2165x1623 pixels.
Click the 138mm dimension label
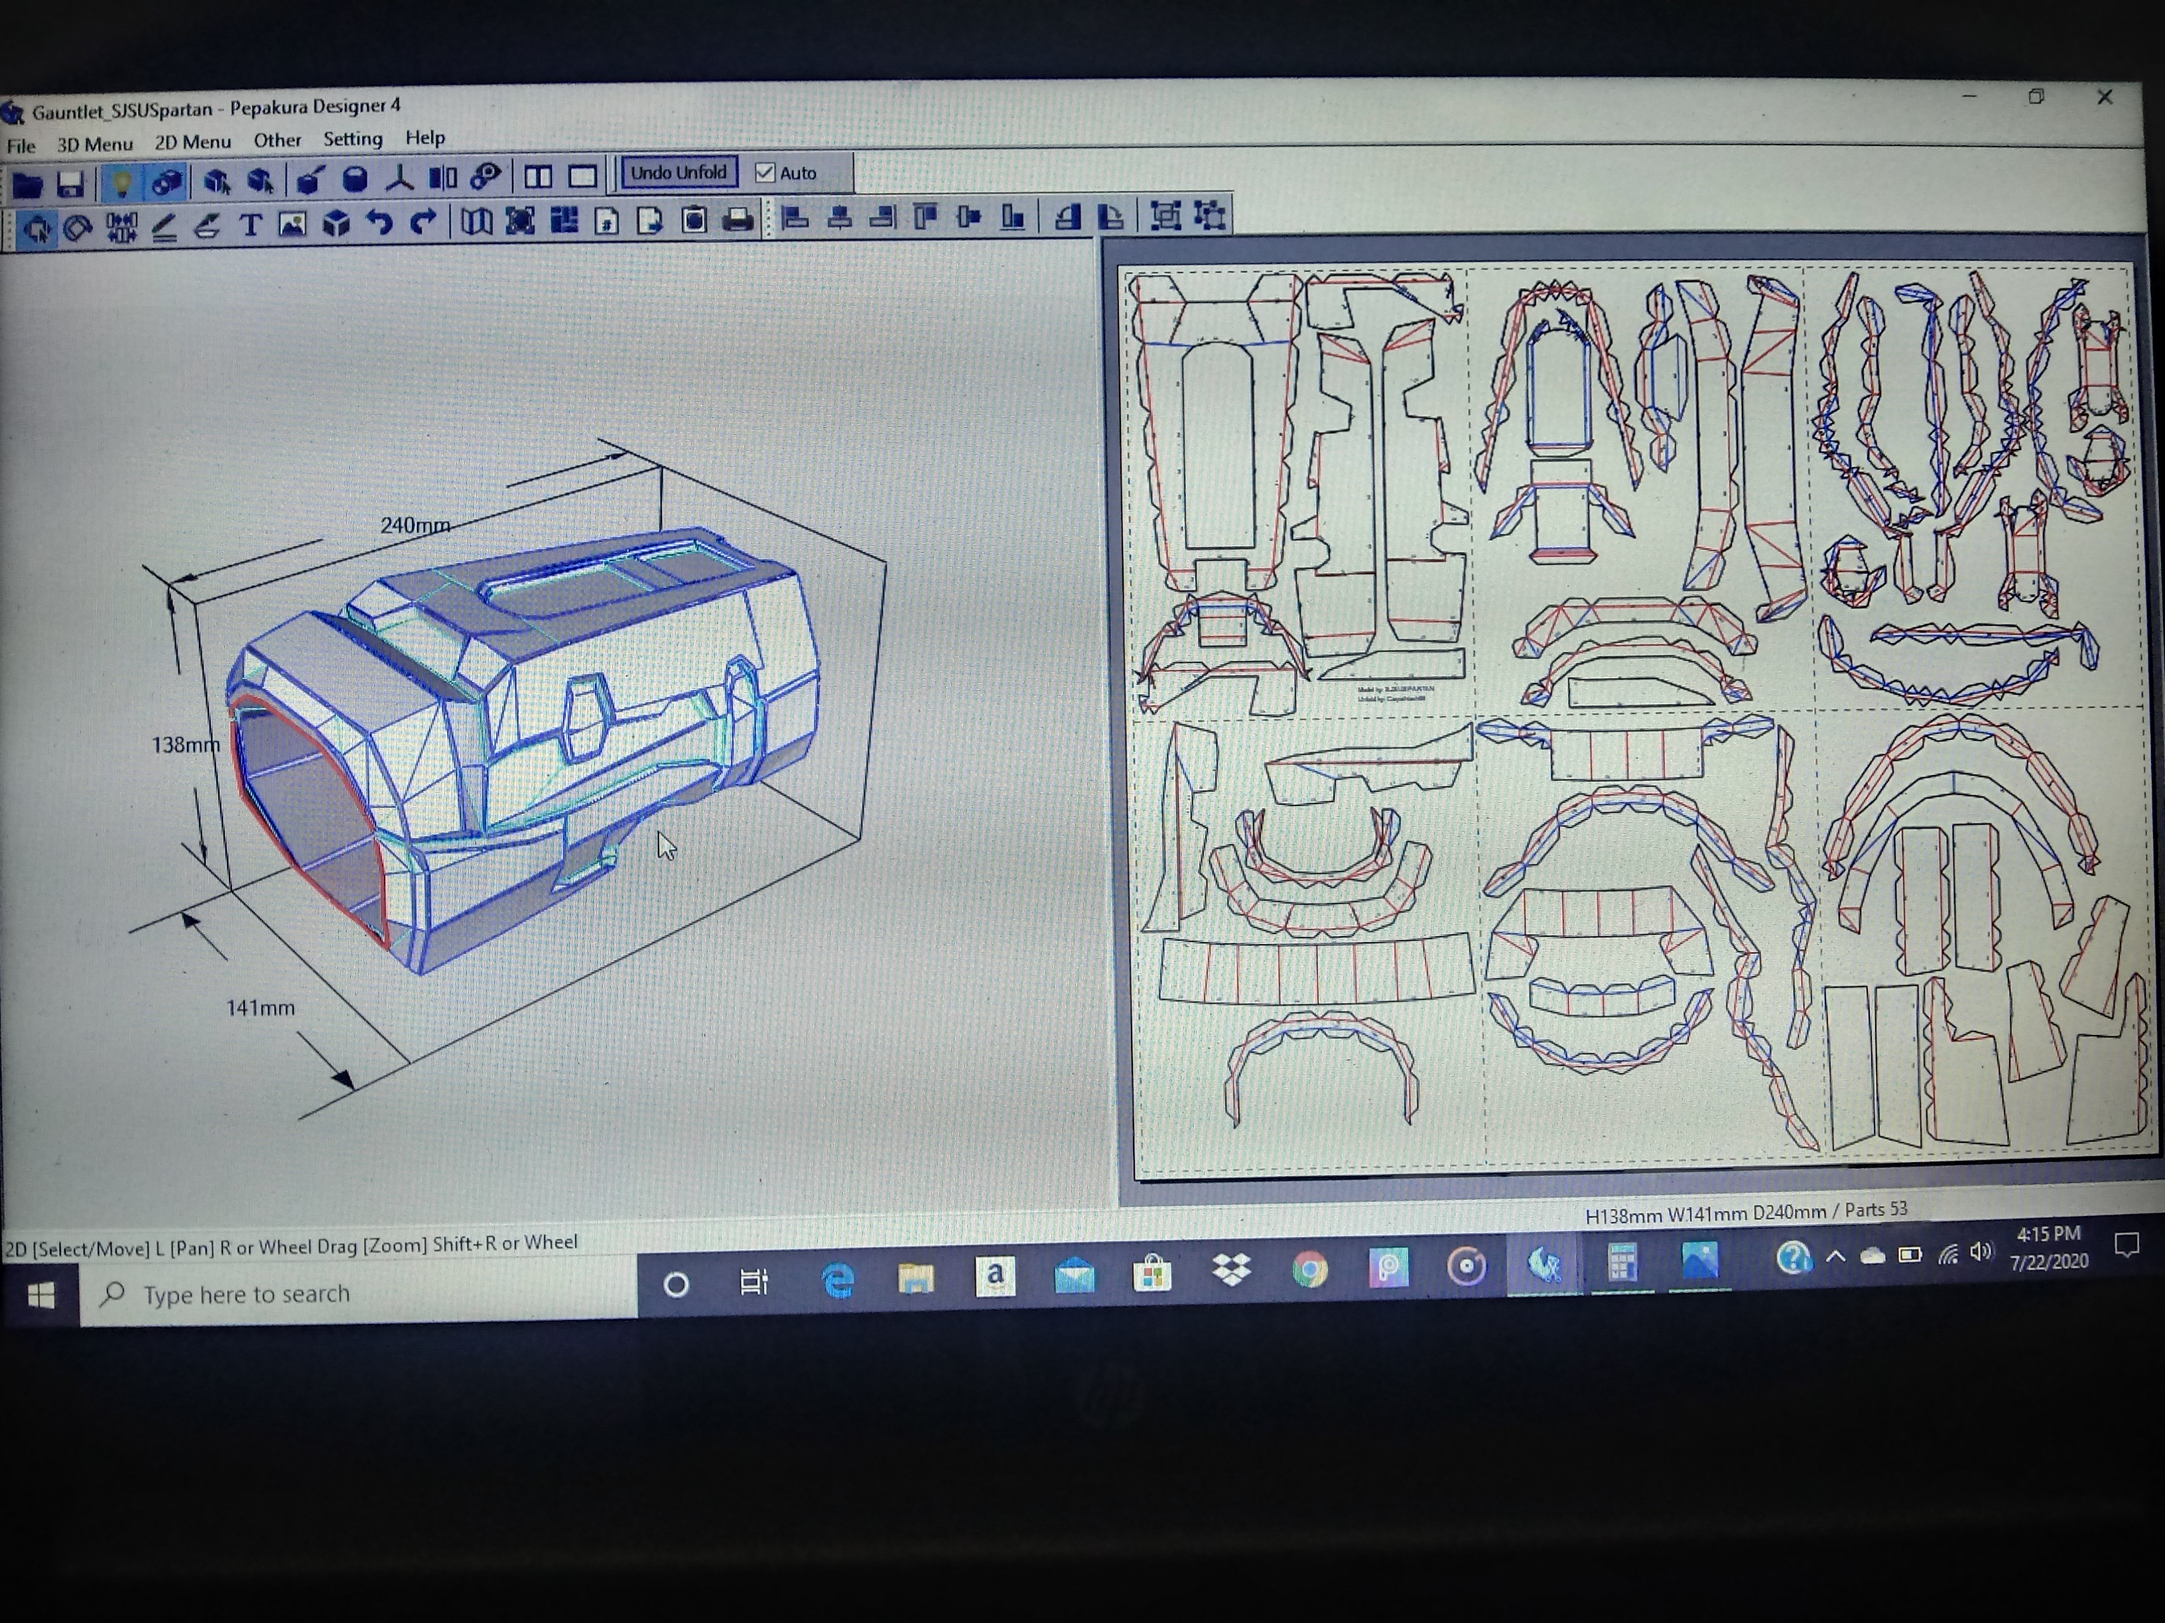[x=185, y=745]
